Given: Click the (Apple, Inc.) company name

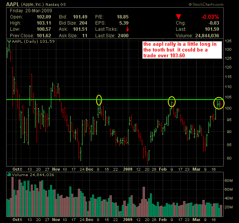Looking at the screenshot, I should click(32, 4).
